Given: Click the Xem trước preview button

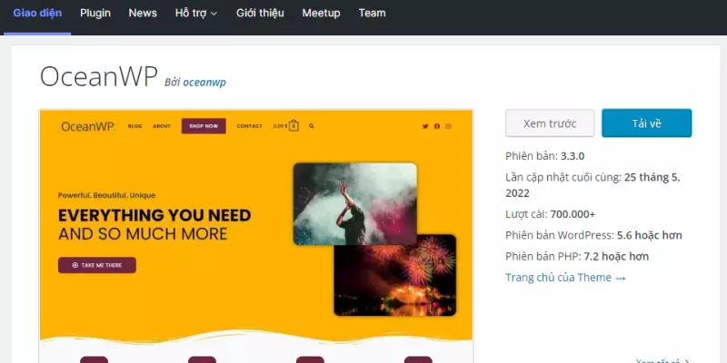Looking at the screenshot, I should tap(550, 123).
